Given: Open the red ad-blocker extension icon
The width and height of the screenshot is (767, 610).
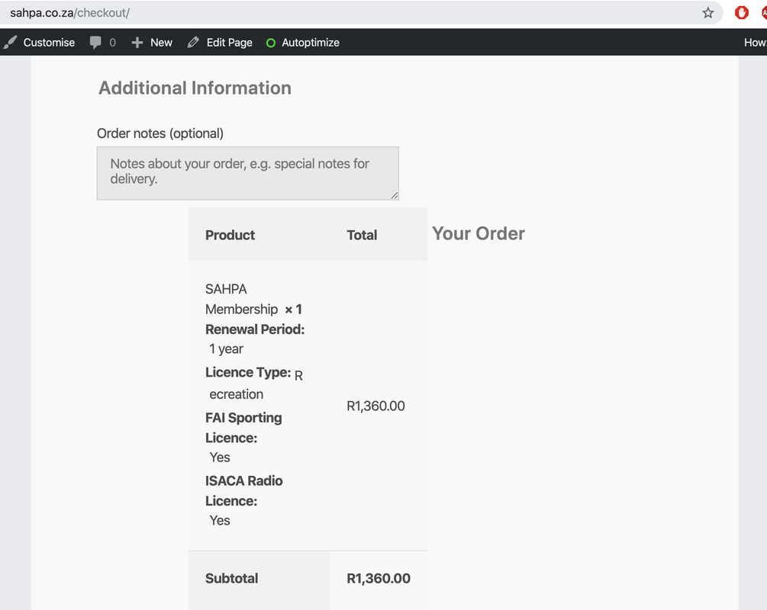Looking at the screenshot, I should click(742, 13).
